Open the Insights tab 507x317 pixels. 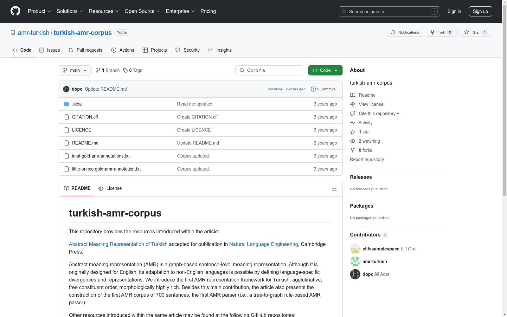click(220, 50)
